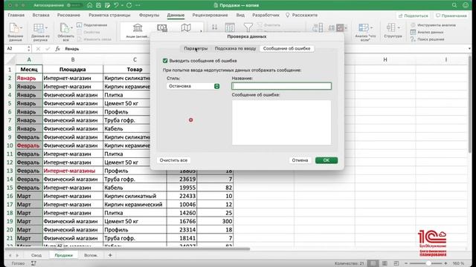Click the zoom slider handle
This screenshot has height=267, width=476.
pyautogui.click(x=428, y=263)
